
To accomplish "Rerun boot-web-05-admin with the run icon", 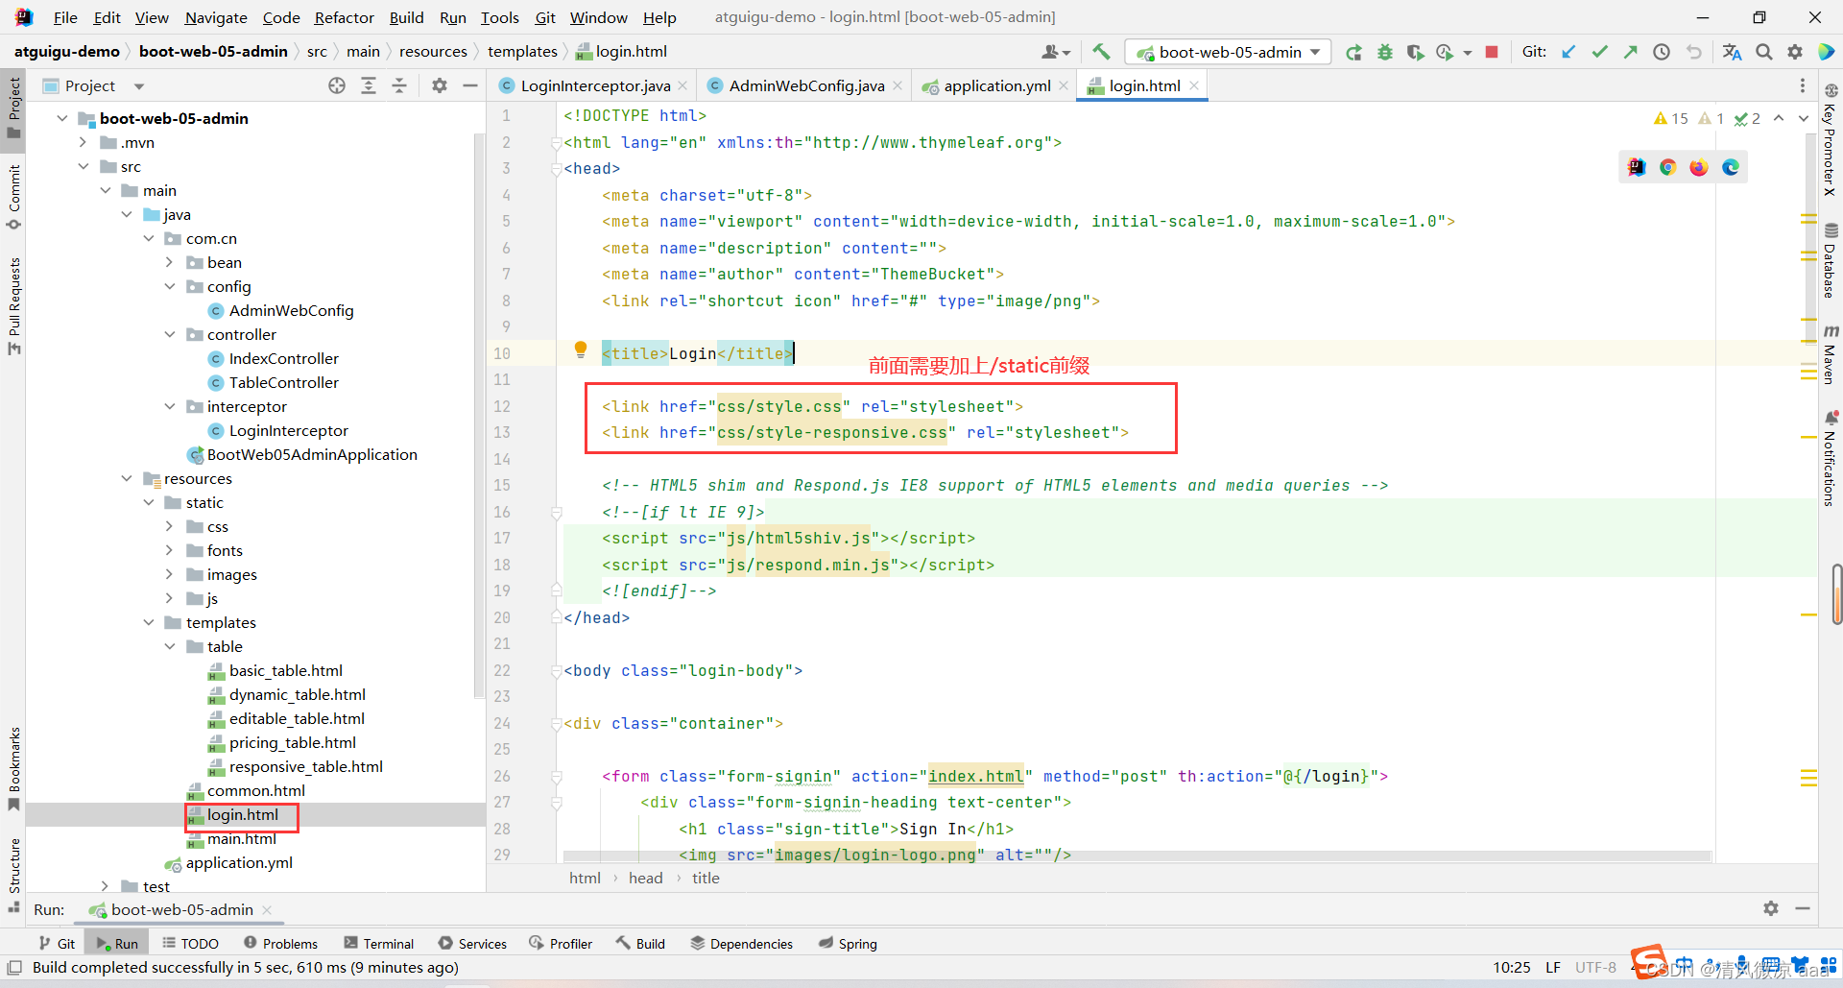I will tap(1353, 52).
